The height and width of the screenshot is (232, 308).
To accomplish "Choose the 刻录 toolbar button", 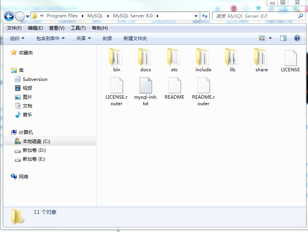I will [x=107, y=39].
